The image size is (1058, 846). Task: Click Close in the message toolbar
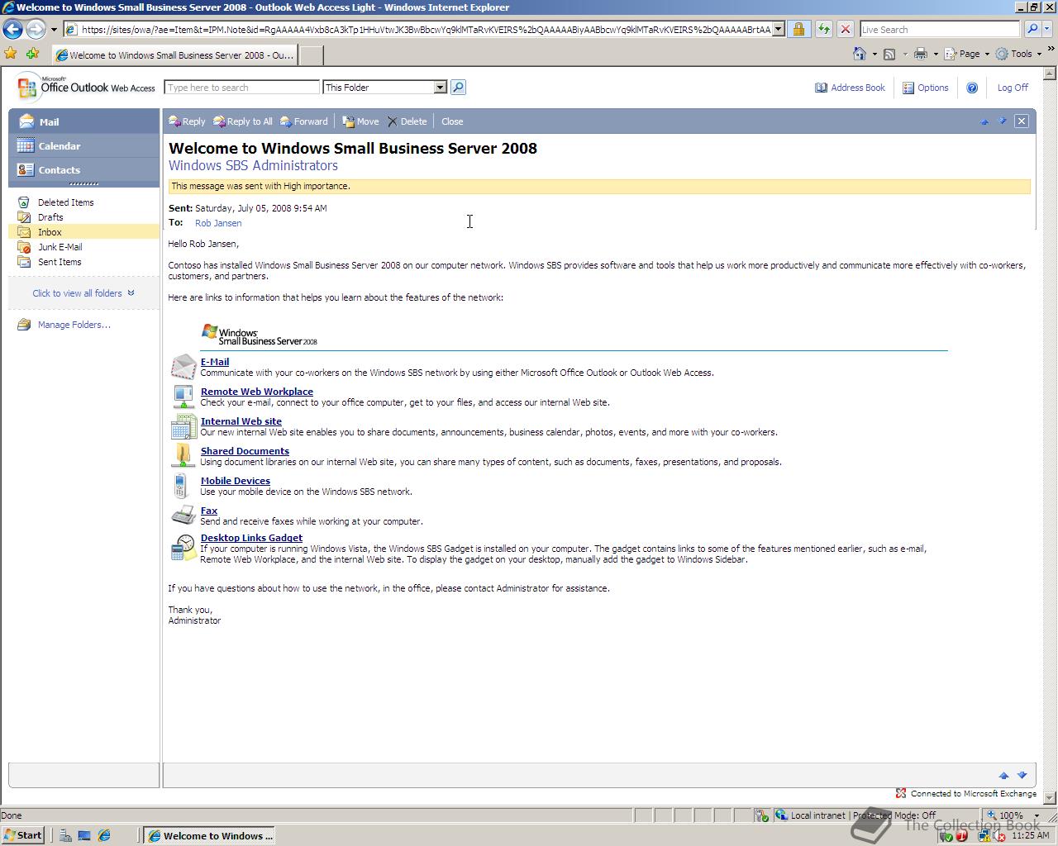[452, 121]
